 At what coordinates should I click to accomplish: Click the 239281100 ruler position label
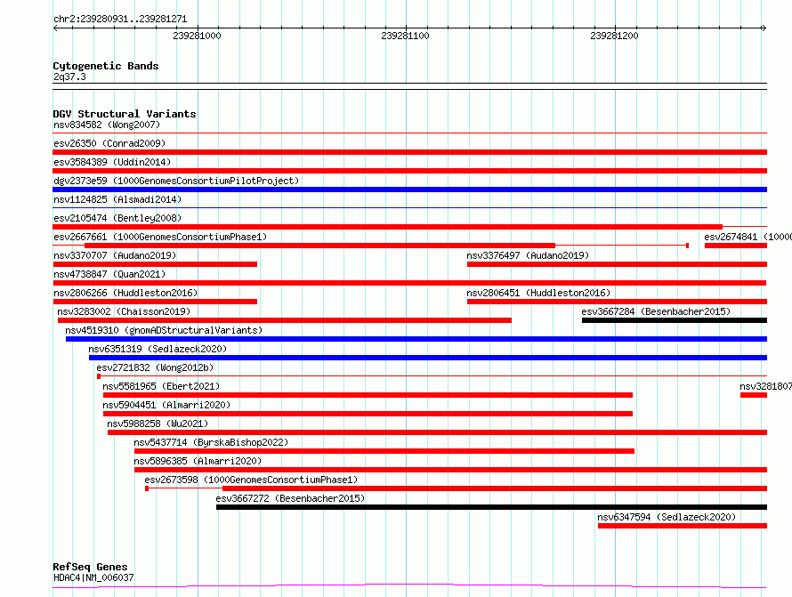pyautogui.click(x=405, y=36)
